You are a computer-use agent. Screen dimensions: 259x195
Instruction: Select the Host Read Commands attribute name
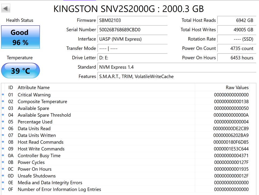[x=40, y=142]
